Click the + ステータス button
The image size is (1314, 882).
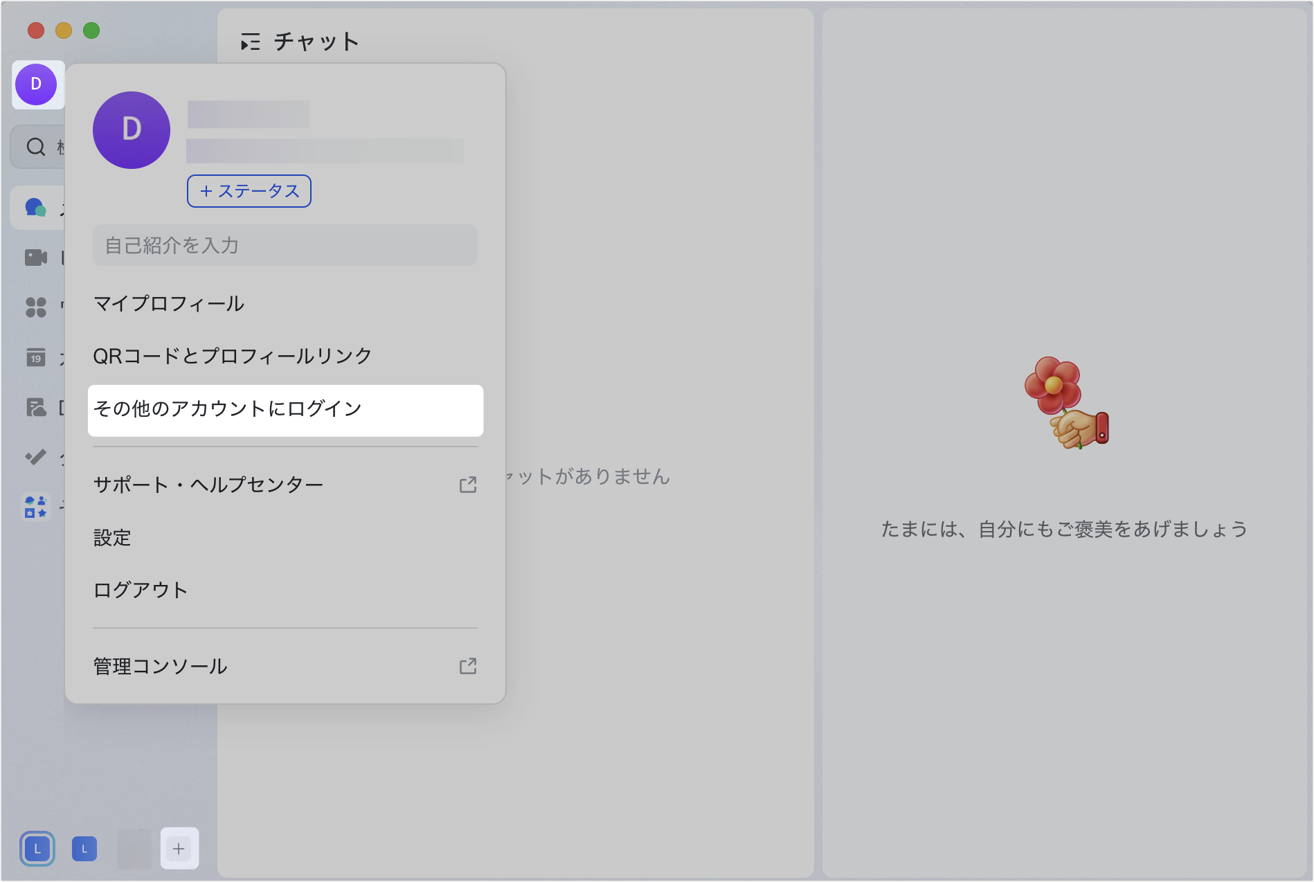(x=249, y=191)
